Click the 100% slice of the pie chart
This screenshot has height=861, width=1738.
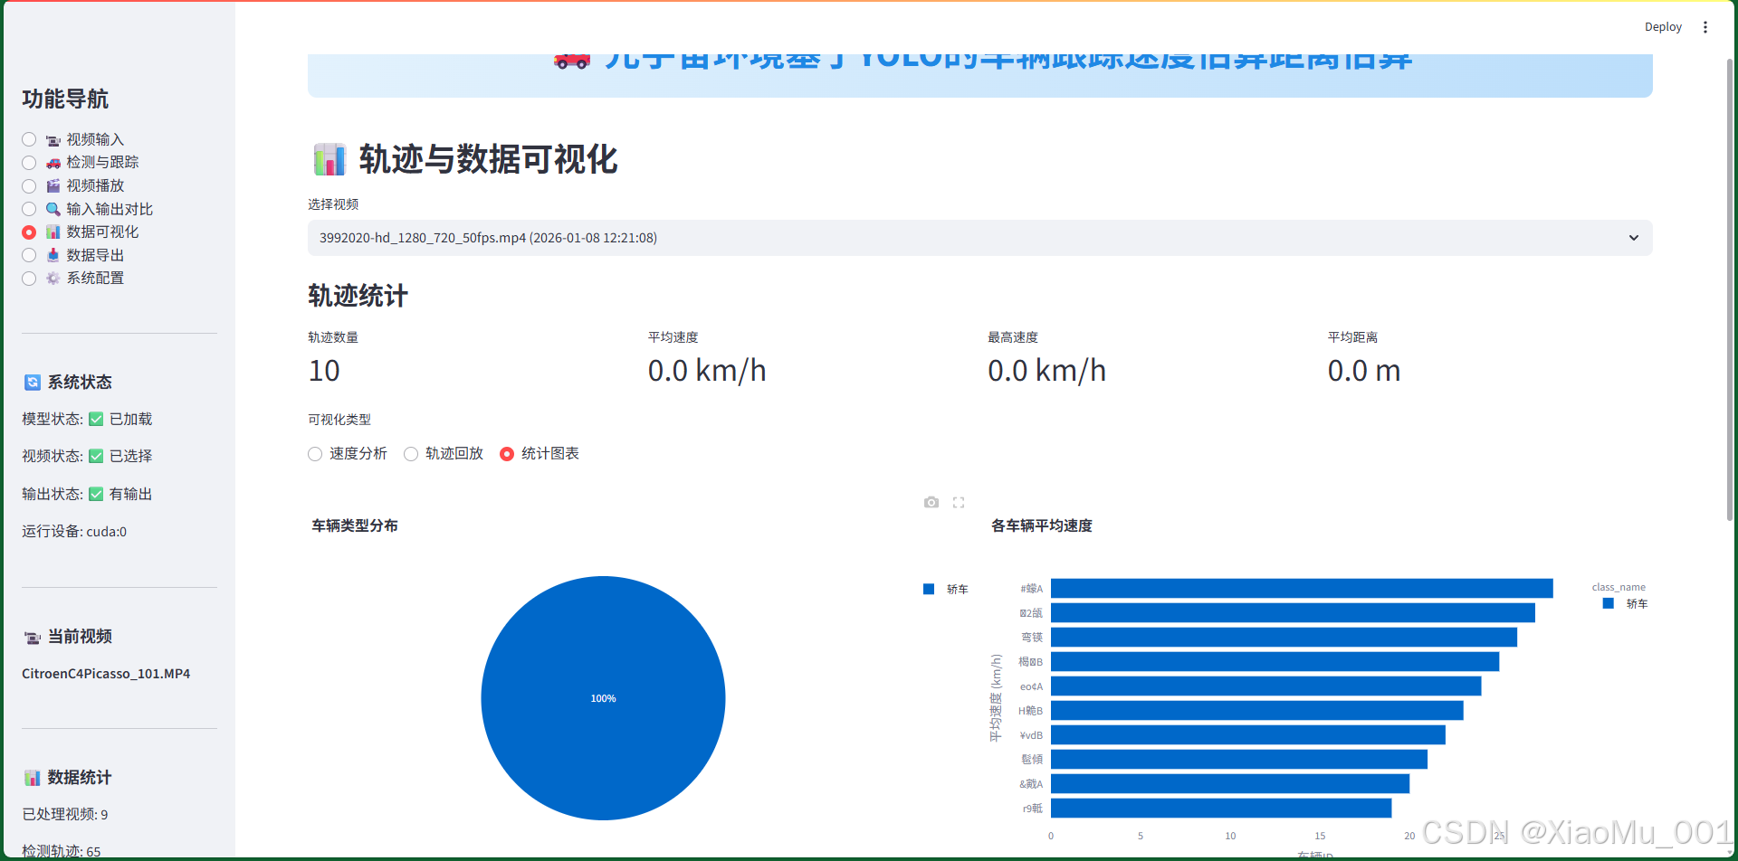tap(603, 697)
